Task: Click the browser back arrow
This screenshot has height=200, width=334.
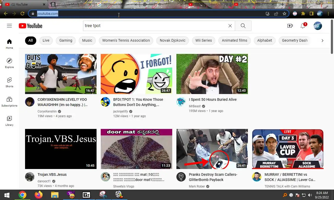Action: point(6,14)
